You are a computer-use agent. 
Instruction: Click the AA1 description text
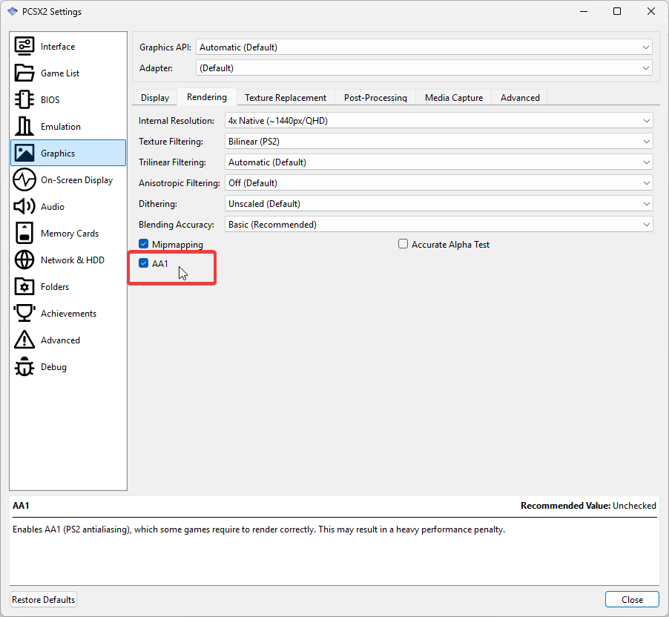pos(259,529)
